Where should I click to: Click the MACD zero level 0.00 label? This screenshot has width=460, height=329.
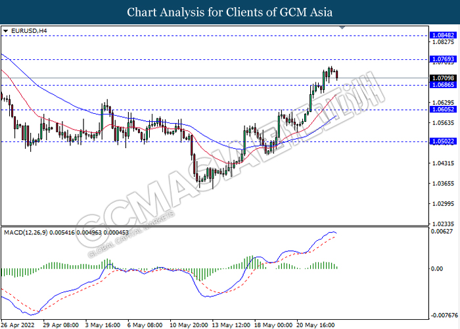point(438,268)
